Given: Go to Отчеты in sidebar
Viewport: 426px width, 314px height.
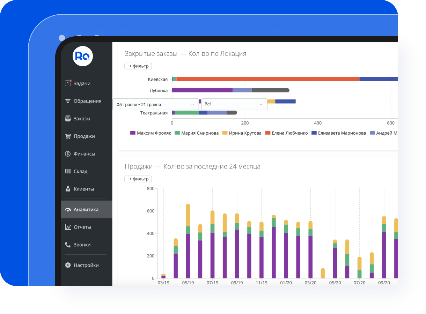Looking at the screenshot, I should click(82, 227).
